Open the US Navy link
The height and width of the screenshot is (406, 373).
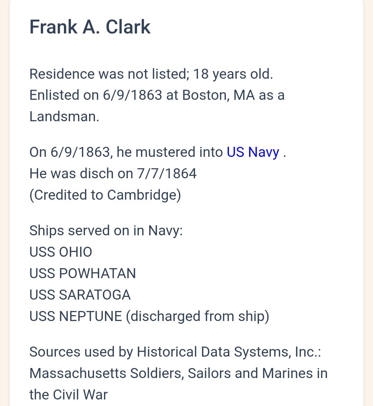pyautogui.click(x=253, y=152)
